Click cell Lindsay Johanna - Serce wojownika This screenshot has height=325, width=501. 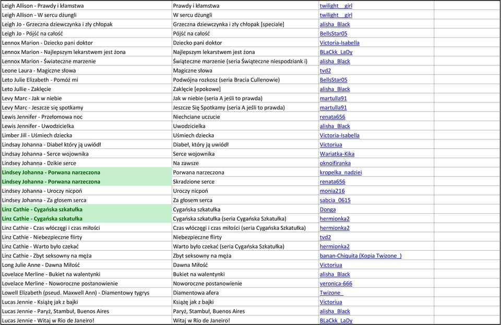[86, 154]
